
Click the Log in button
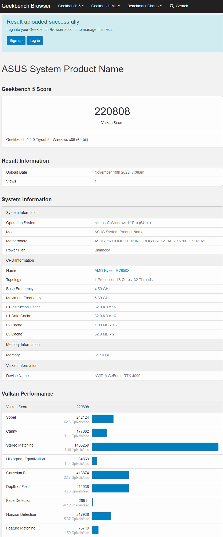tap(35, 41)
